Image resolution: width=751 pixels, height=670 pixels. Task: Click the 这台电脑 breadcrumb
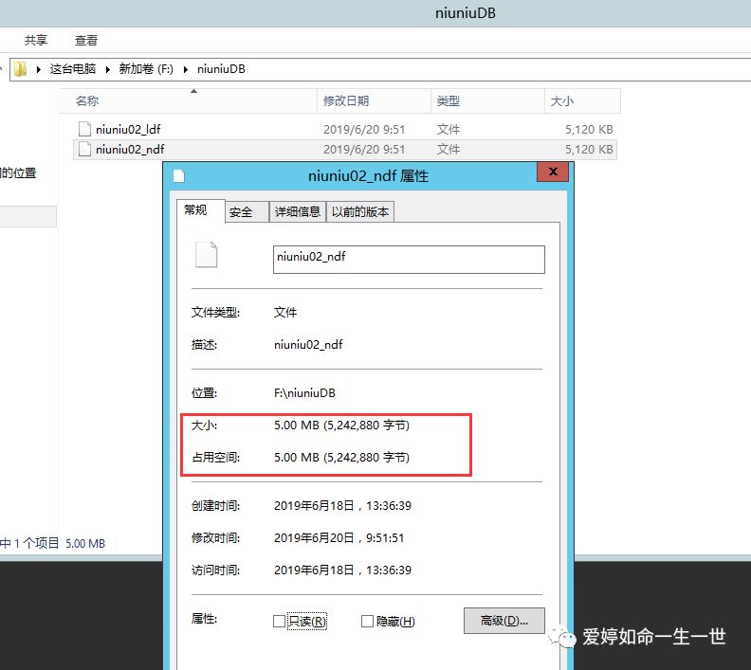[x=73, y=69]
